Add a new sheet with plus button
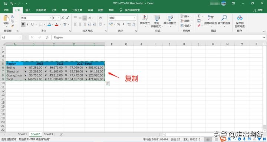267x142 pixels. 62,135
